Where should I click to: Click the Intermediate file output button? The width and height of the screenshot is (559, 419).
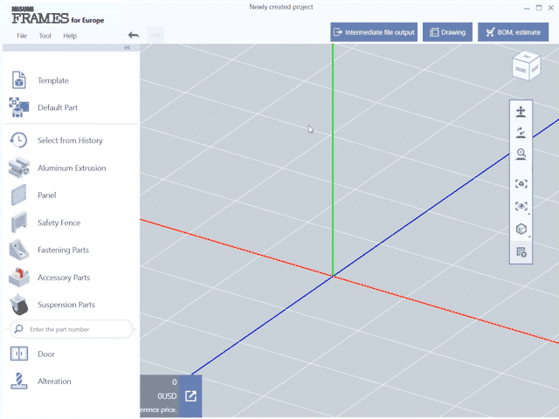(374, 32)
